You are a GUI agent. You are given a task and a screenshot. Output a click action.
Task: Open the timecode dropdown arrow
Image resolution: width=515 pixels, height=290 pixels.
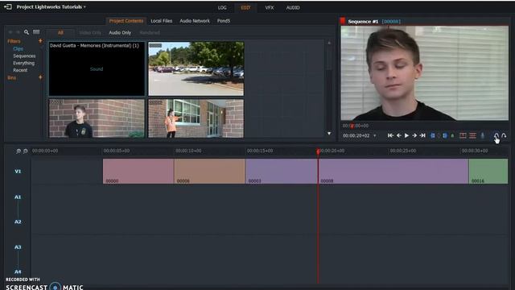(x=375, y=135)
